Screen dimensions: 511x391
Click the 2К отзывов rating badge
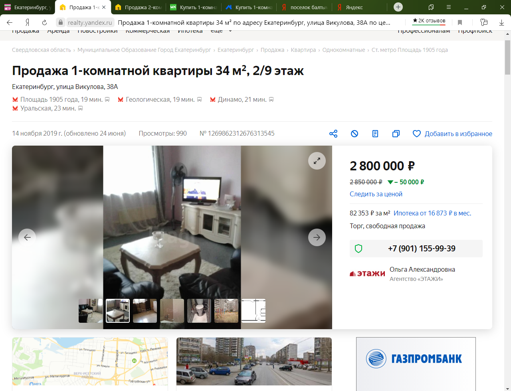coord(429,21)
